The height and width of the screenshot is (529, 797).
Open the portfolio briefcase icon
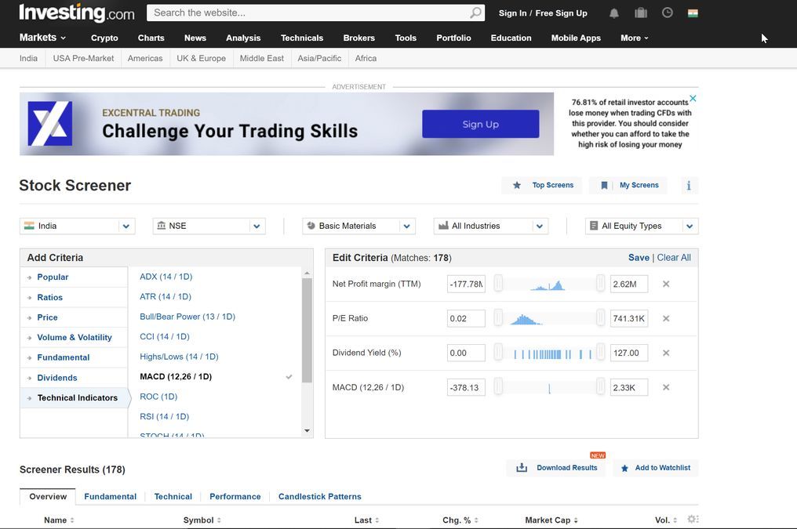tap(641, 13)
